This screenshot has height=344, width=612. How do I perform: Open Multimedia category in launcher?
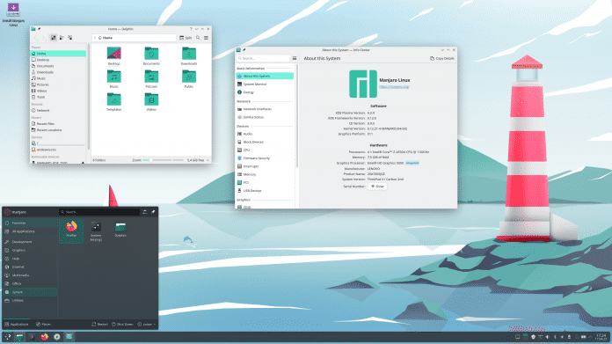coord(30,275)
